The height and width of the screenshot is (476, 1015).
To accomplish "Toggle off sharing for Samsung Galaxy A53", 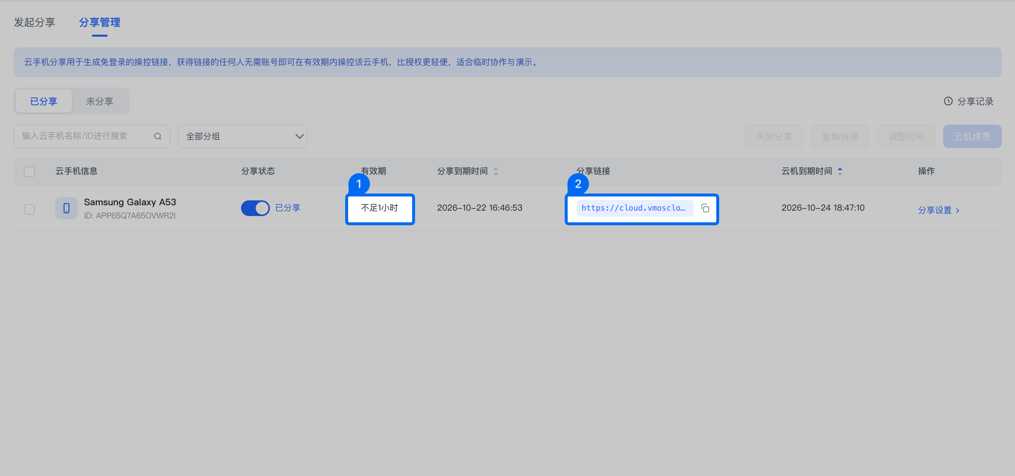I will [x=255, y=208].
